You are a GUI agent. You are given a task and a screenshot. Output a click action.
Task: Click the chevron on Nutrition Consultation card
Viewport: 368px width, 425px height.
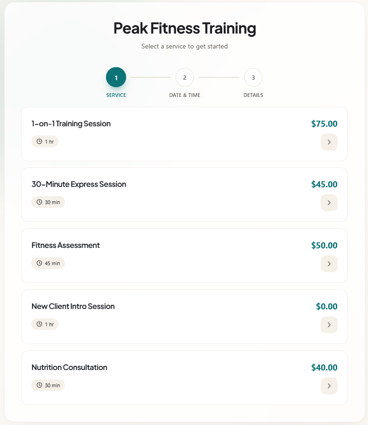point(329,386)
